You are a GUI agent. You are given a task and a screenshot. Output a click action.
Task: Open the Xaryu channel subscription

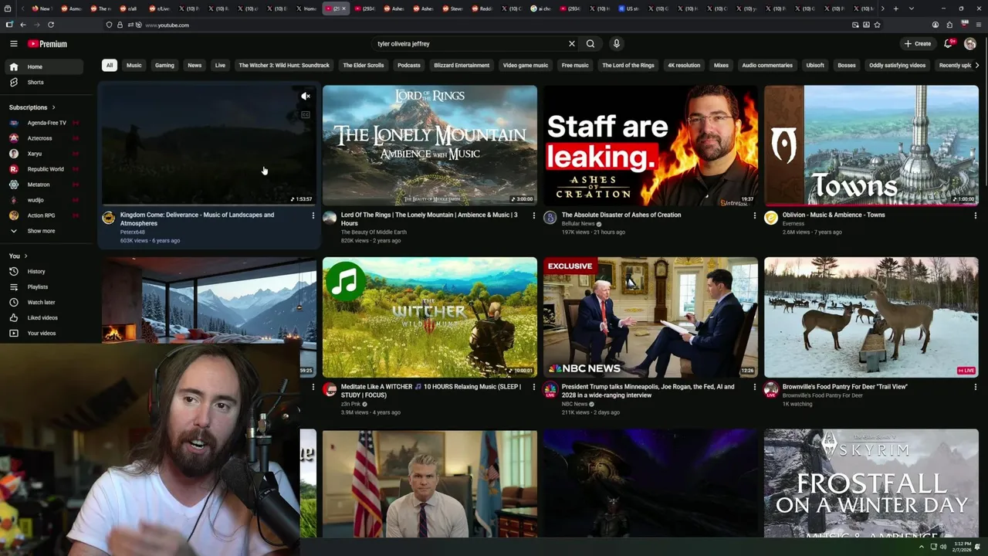(x=45, y=154)
